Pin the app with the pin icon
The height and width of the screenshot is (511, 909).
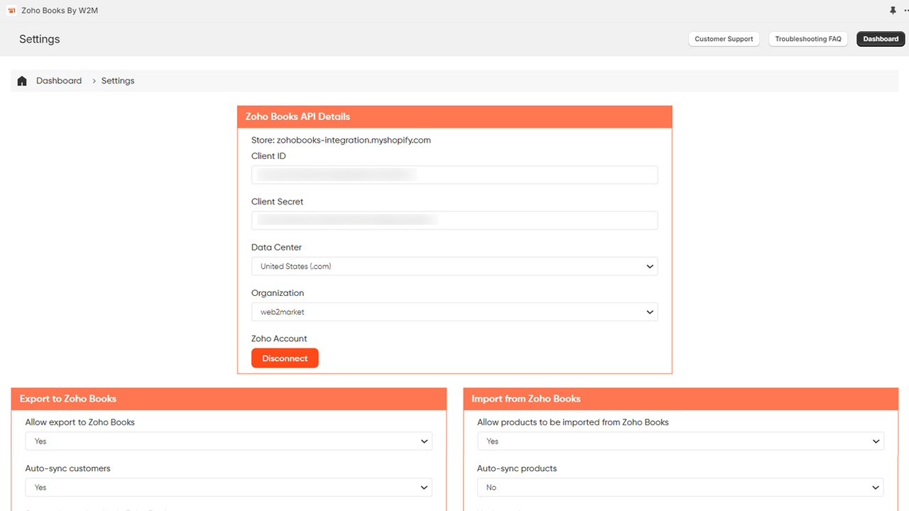893,11
